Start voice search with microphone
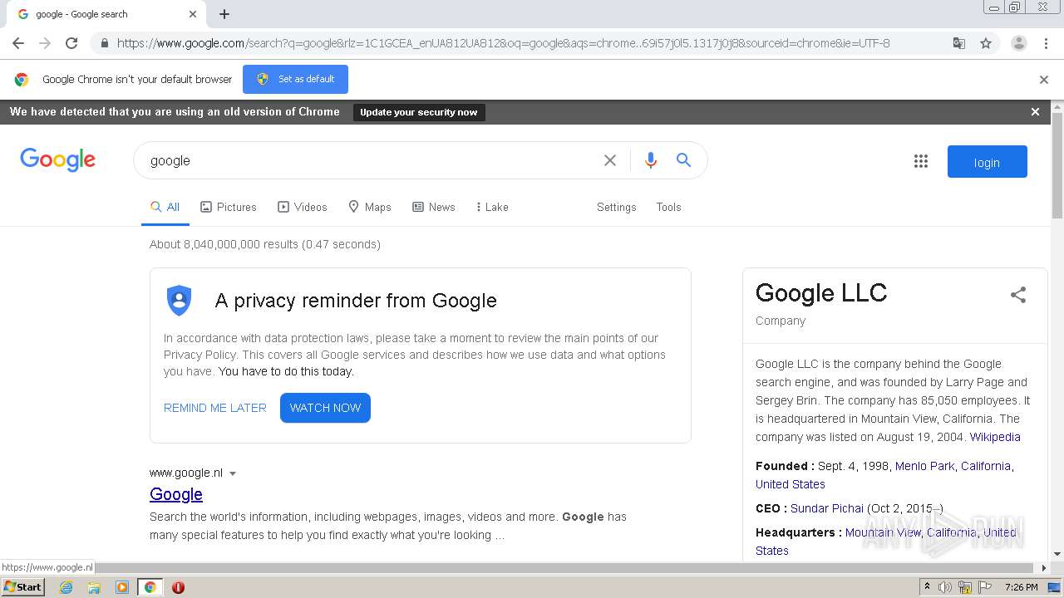1064x598 pixels. 651,160
